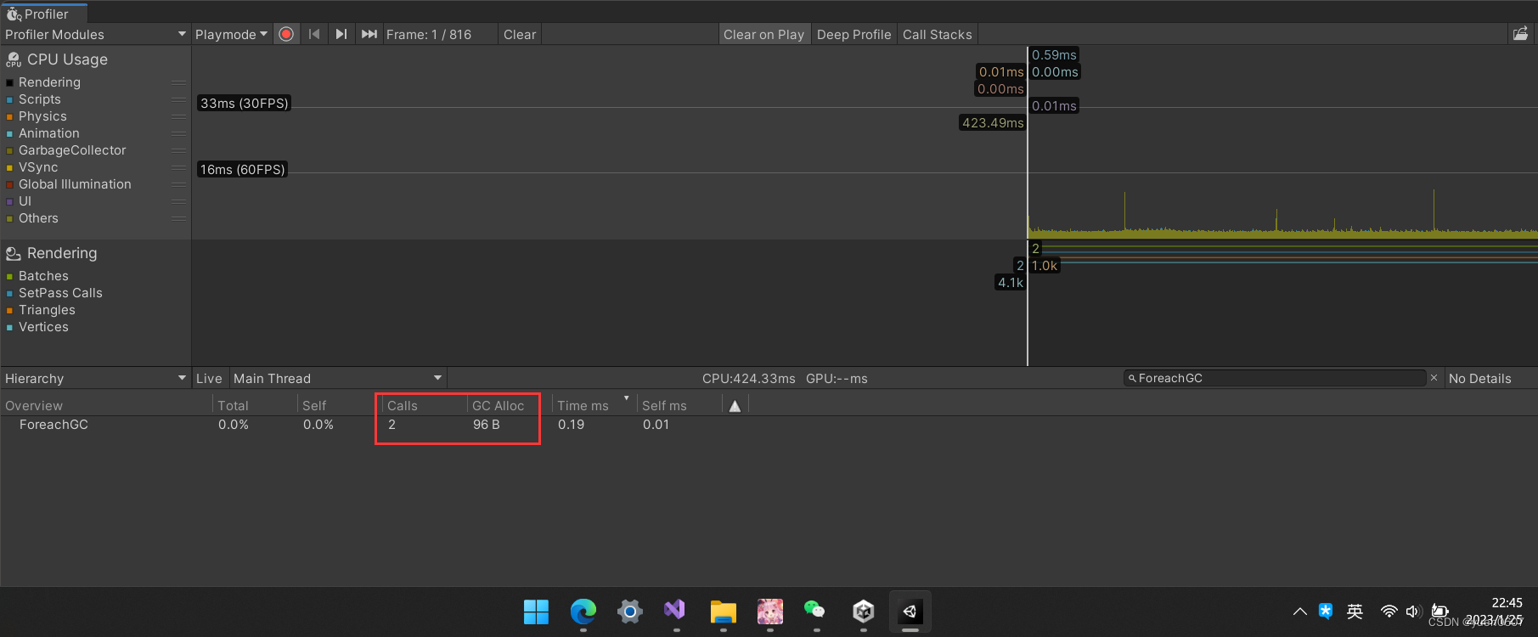Open the Main Thread dropdown
This screenshot has height=637, width=1538.
(338, 378)
